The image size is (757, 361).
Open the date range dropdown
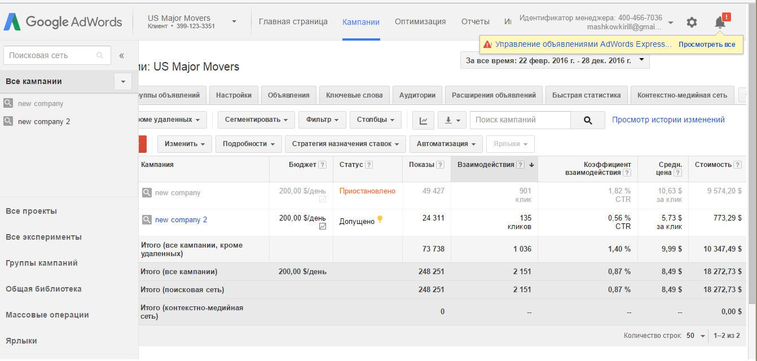click(x=555, y=60)
